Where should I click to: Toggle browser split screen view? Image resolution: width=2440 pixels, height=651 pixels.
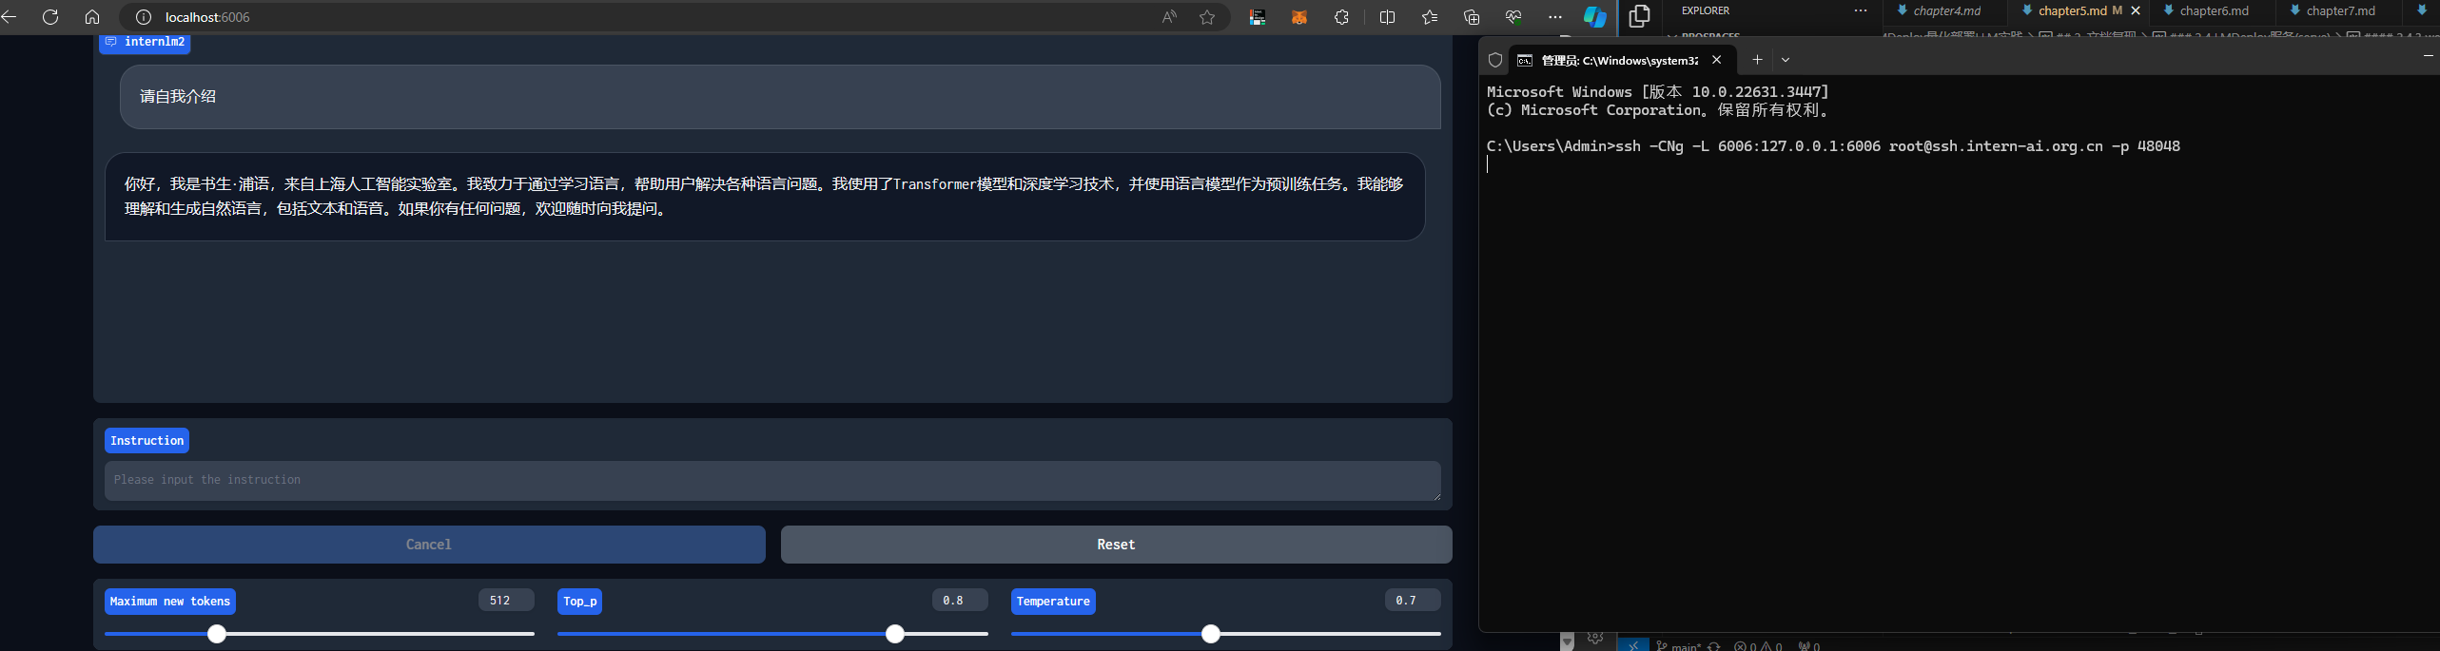click(1387, 17)
